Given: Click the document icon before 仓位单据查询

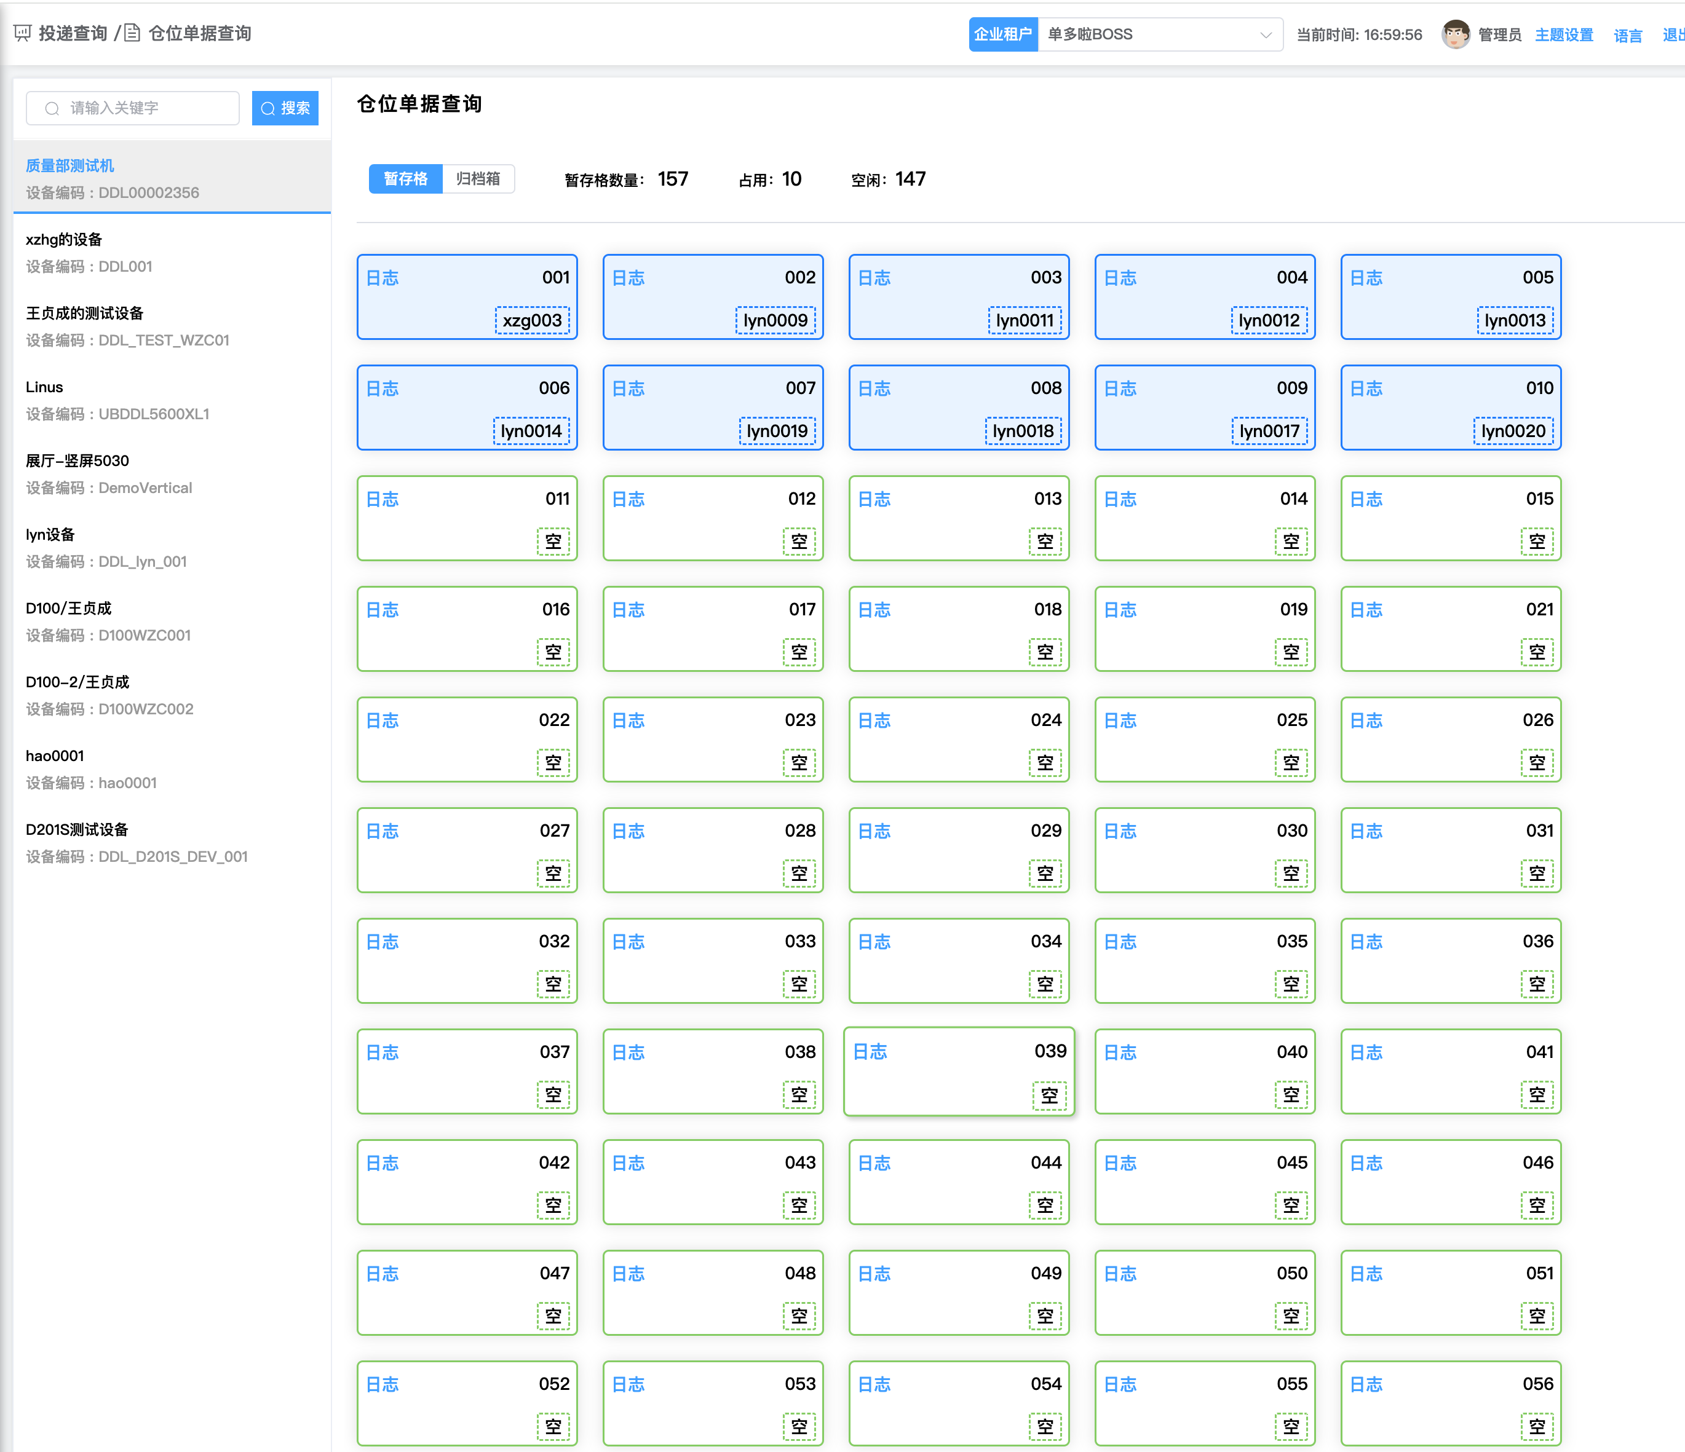Looking at the screenshot, I should (133, 33).
